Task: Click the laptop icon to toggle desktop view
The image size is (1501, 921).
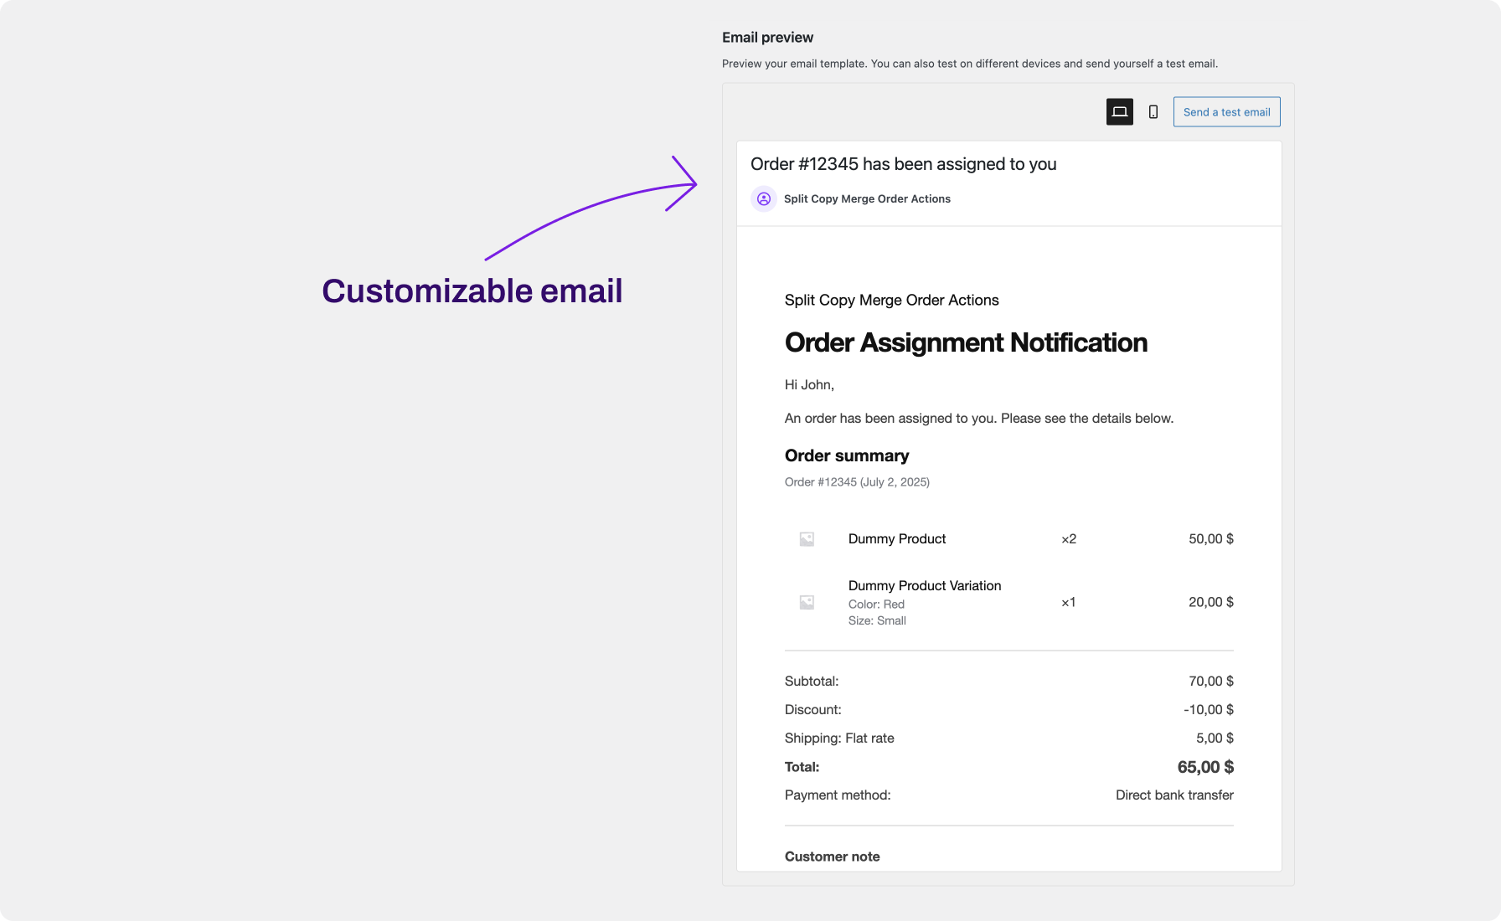Action: coord(1119,111)
